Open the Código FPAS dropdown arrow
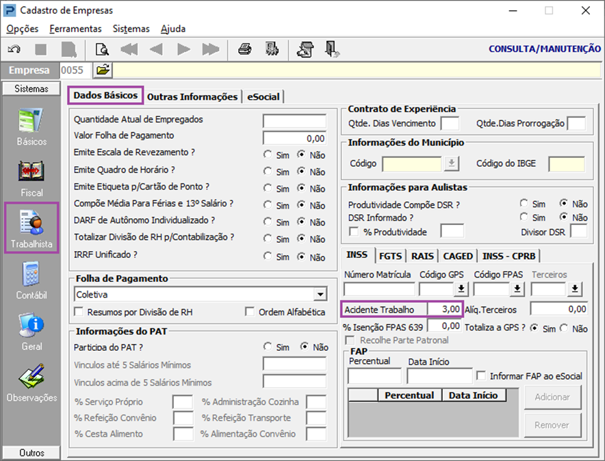Image resolution: width=605 pixels, height=461 pixels. coord(517,289)
